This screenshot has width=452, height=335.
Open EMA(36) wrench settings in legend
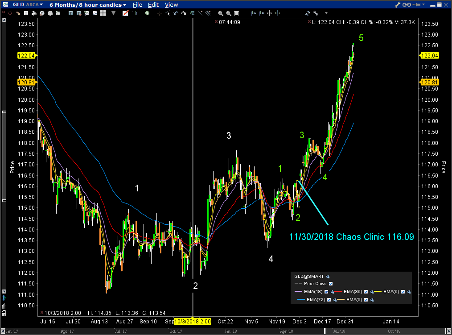pos(372,292)
